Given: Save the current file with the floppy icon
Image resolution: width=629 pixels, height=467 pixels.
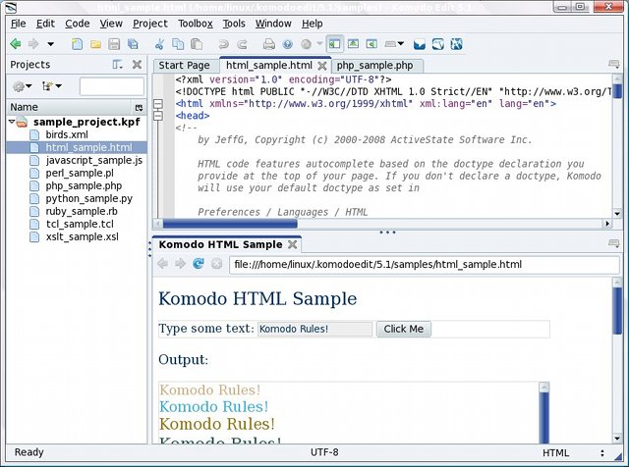Looking at the screenshot, I should point(114,44).
